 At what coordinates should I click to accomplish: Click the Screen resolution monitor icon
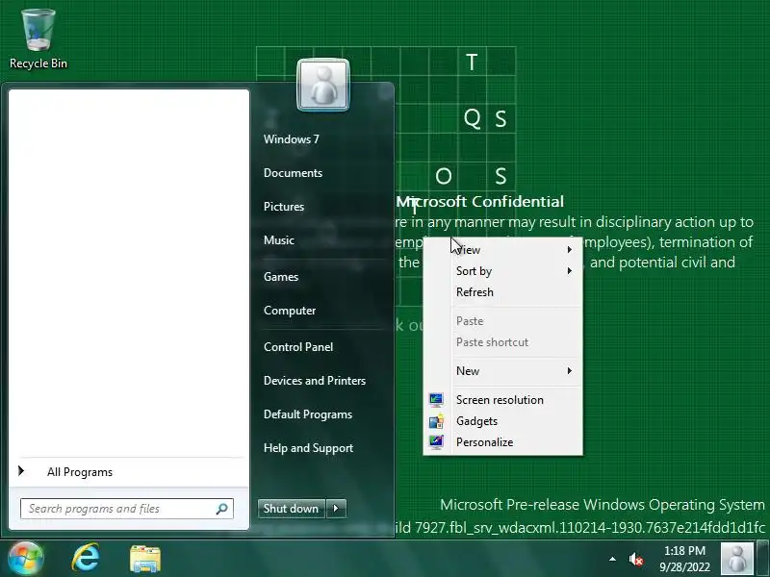click(436, 400)
